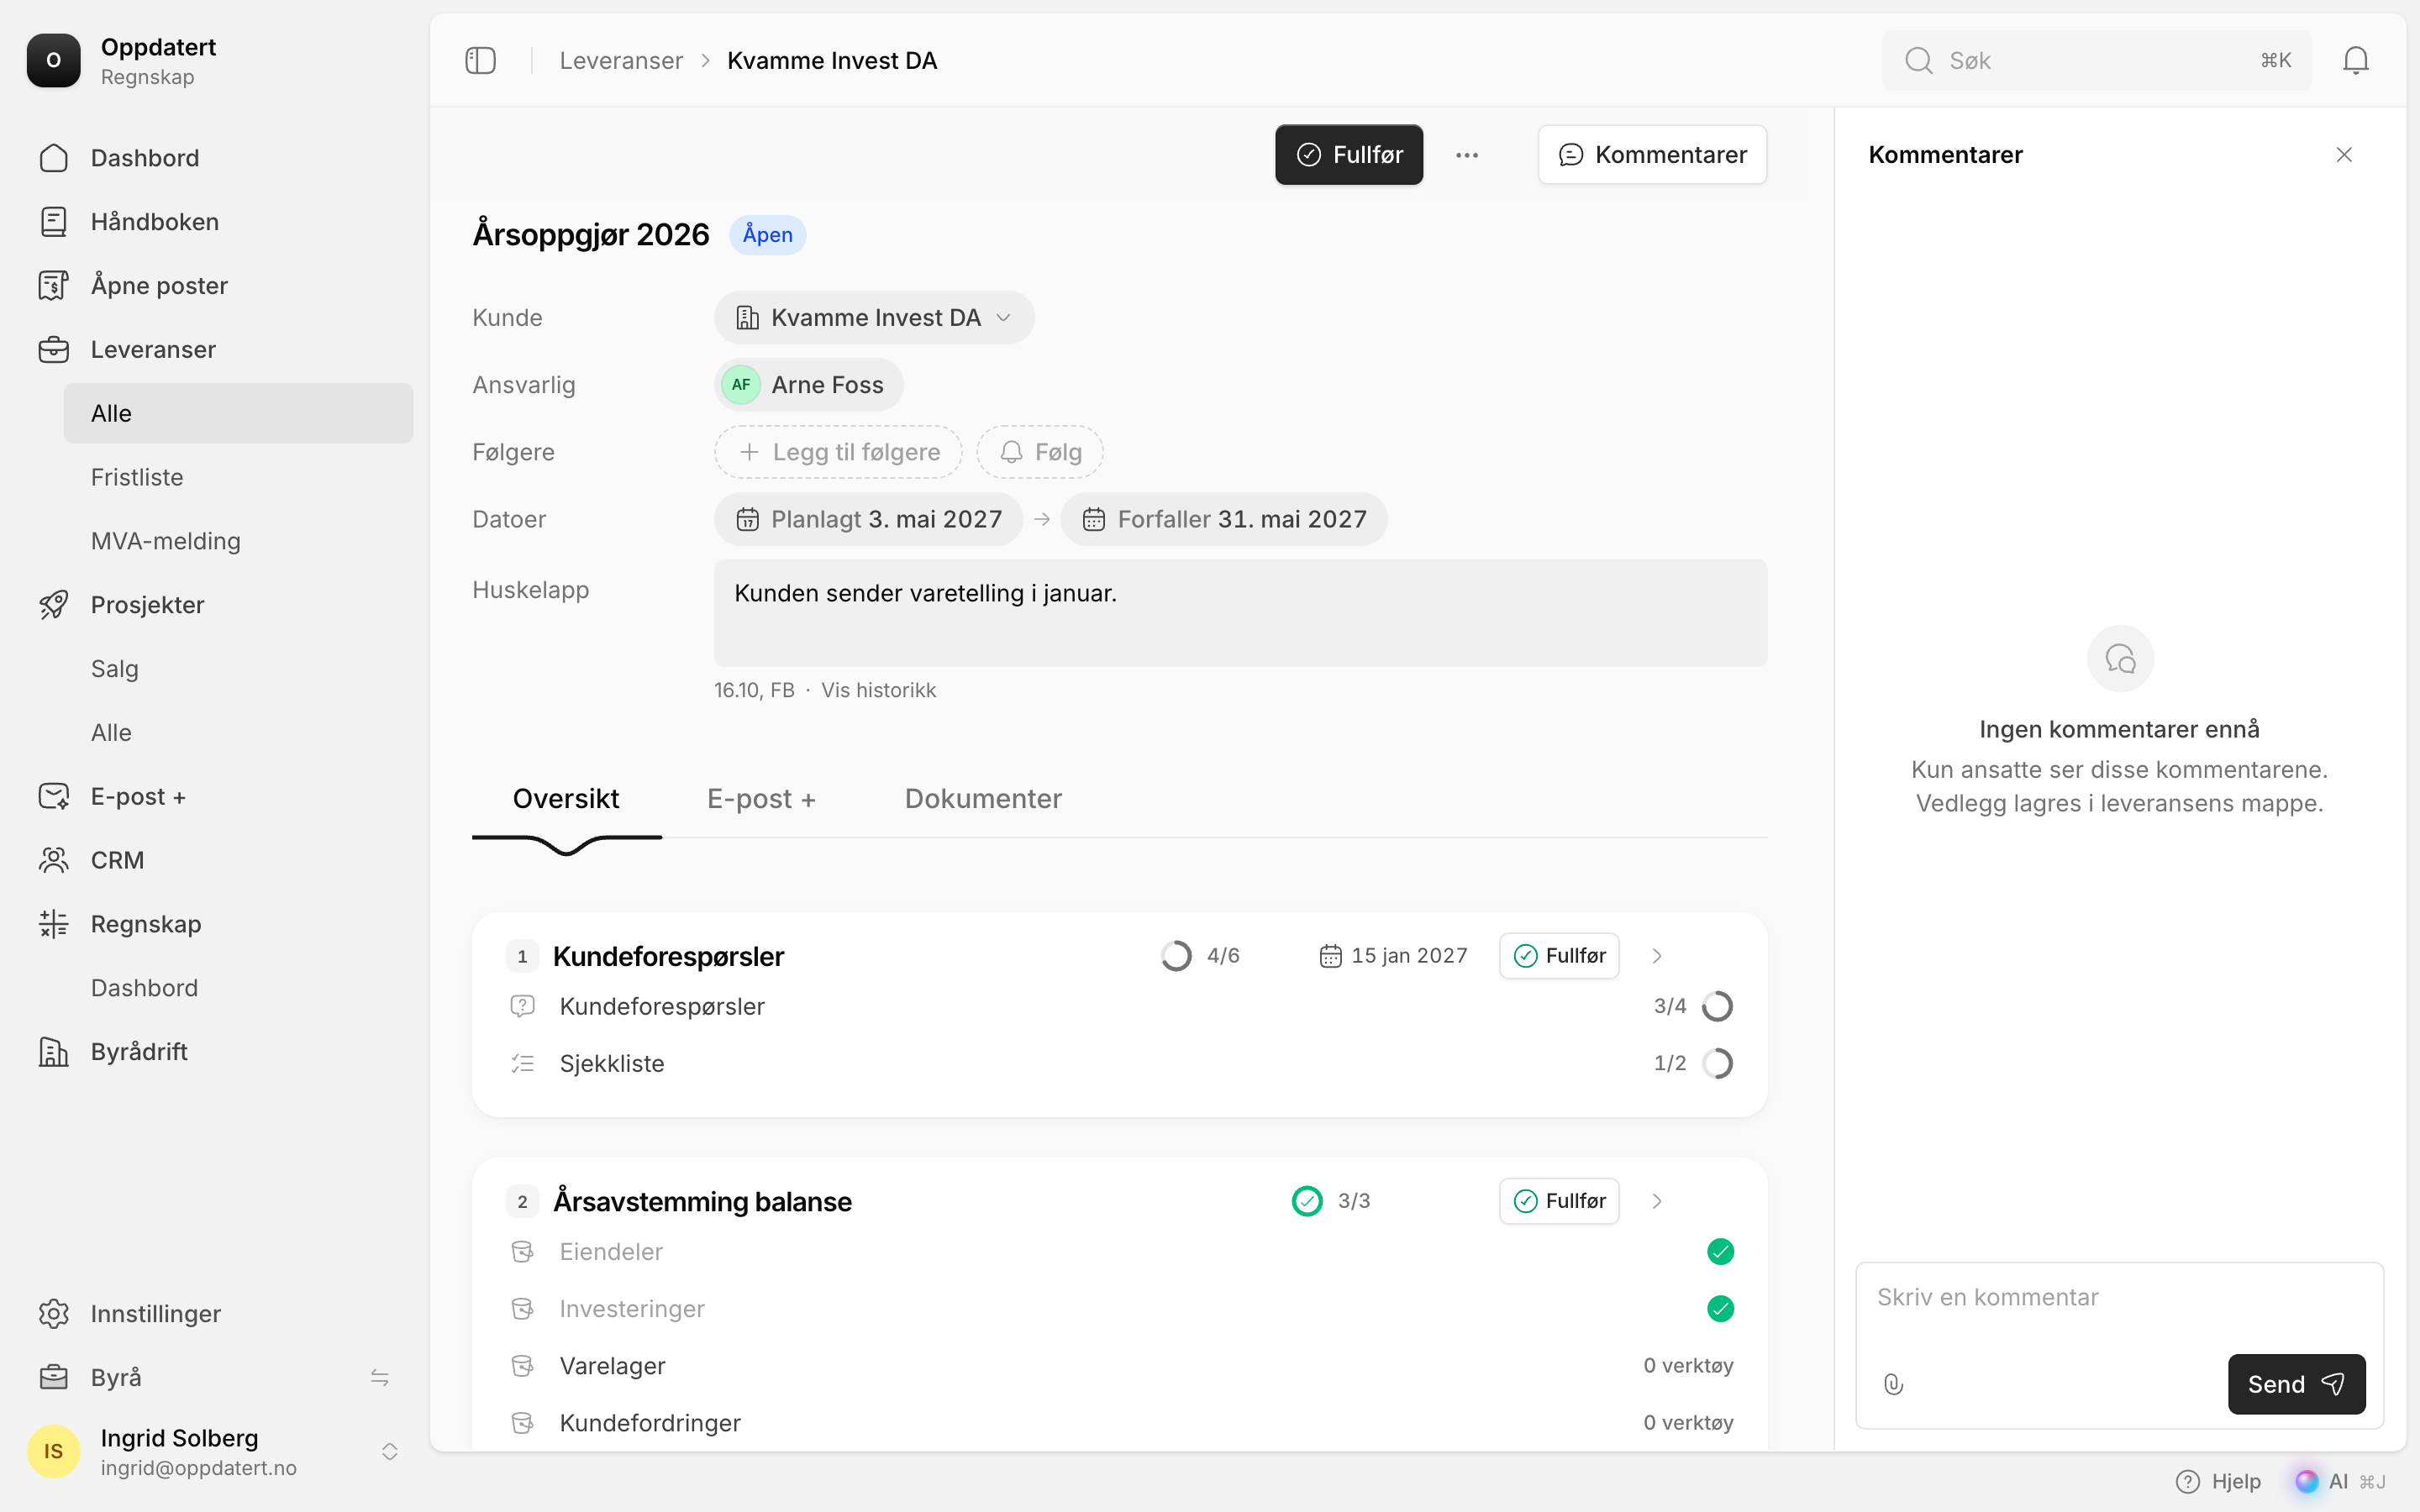
Task: Open the Ingrid Solberg user switcher
Action: [390, 1451]
